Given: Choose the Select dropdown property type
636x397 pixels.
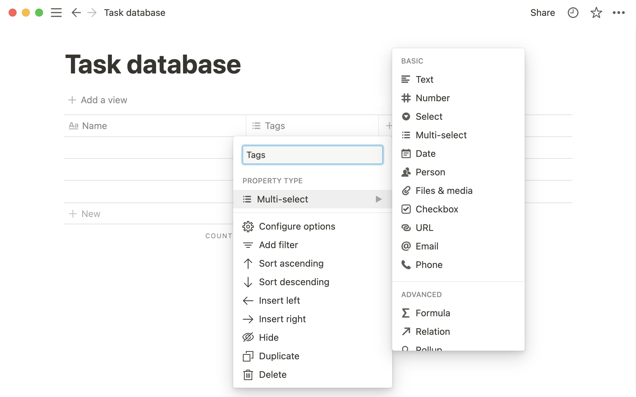Looking at the screenshot, I should [x=429, y=116].
